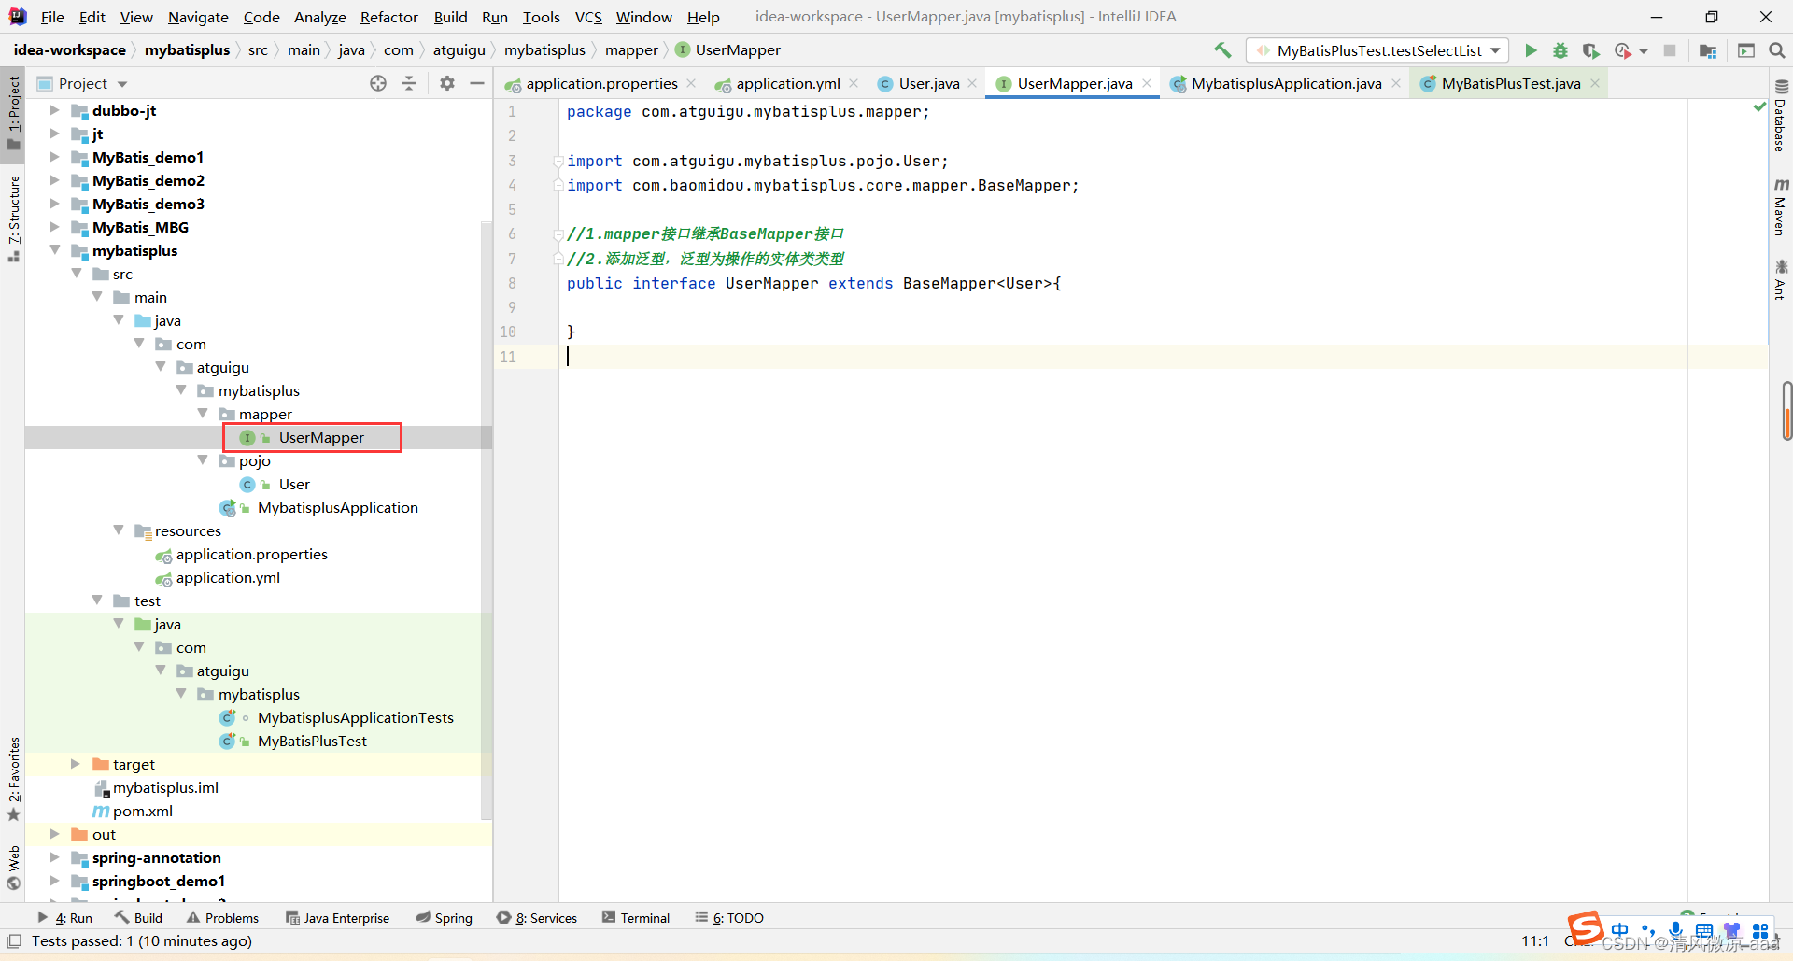Open Project panel gear settings
The image size is (1793, 961).
coord(447,83)
